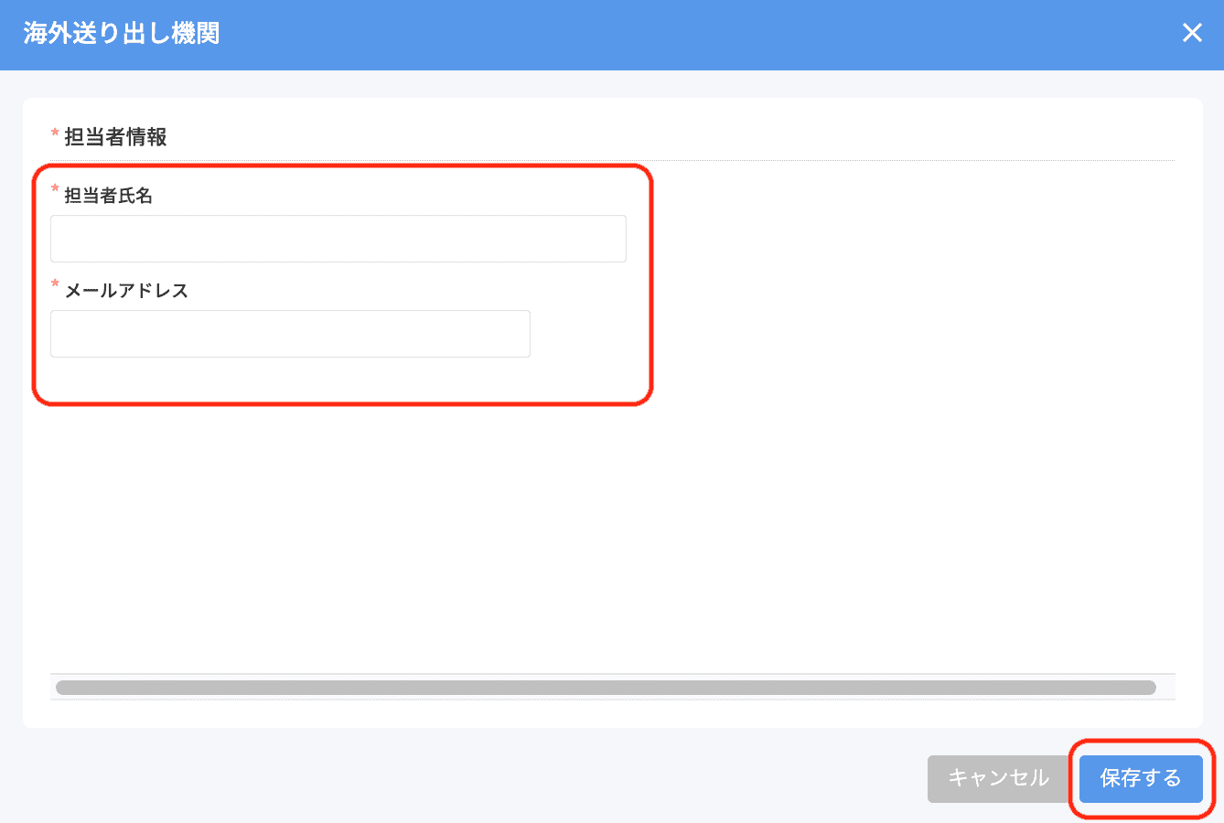The width and height of the screenshot is (1224, 823).
Task: Click the required asterisk beside 担当者情報
Action: coord(55,134)
